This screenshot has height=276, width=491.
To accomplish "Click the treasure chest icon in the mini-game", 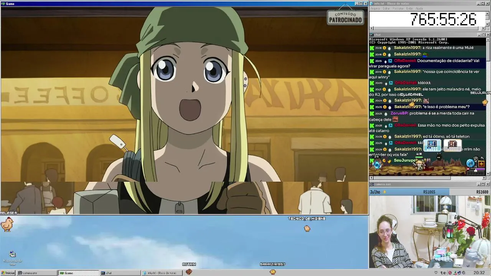I will click(481, 164).
